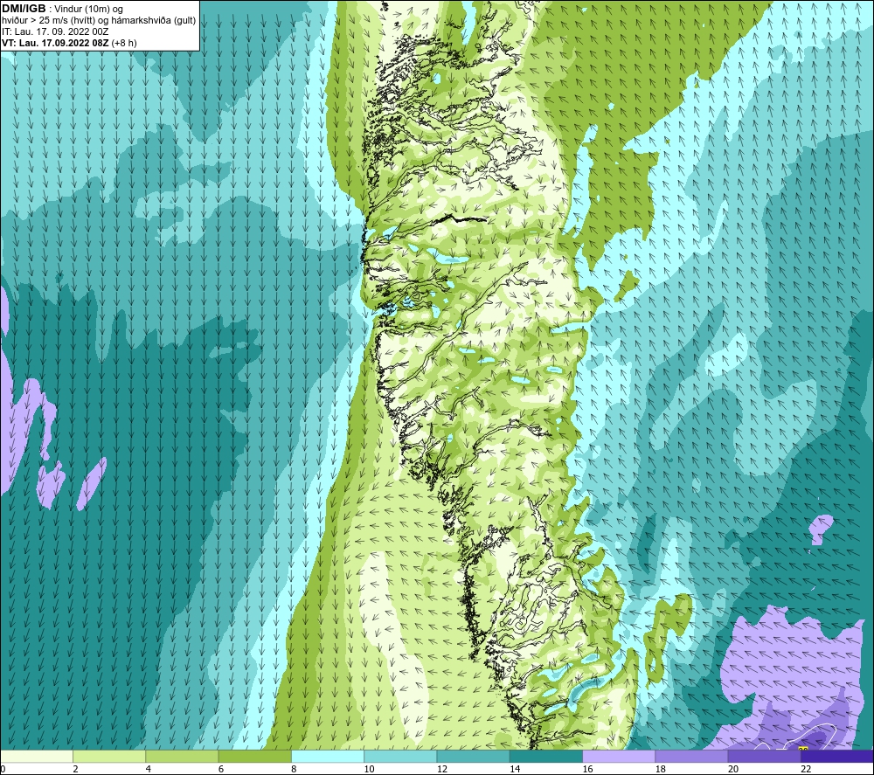
Task: Click the scale label '0'
Action: [x=3, y=769]
